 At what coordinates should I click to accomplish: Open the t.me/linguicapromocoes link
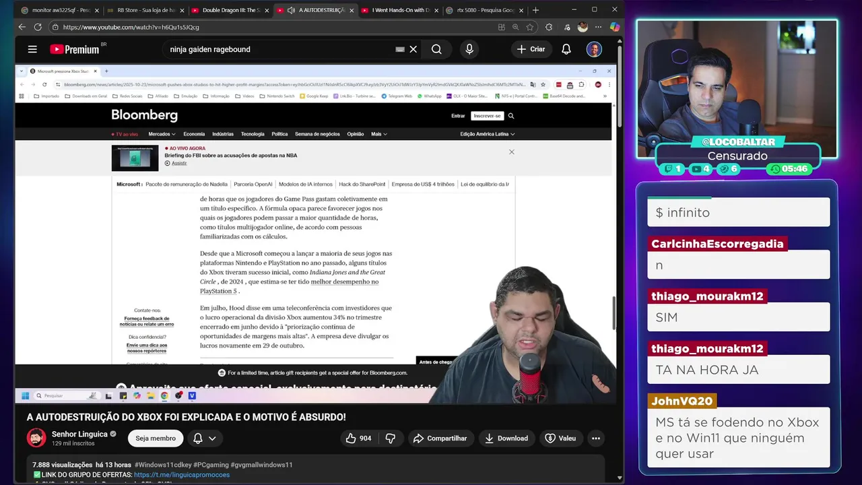(x=182, y=475)
